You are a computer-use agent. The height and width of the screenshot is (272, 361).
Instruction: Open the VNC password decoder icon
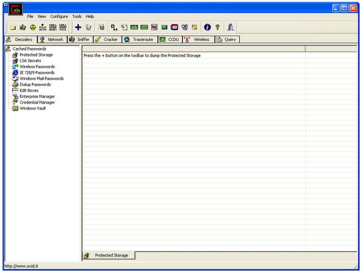(154, 27)
